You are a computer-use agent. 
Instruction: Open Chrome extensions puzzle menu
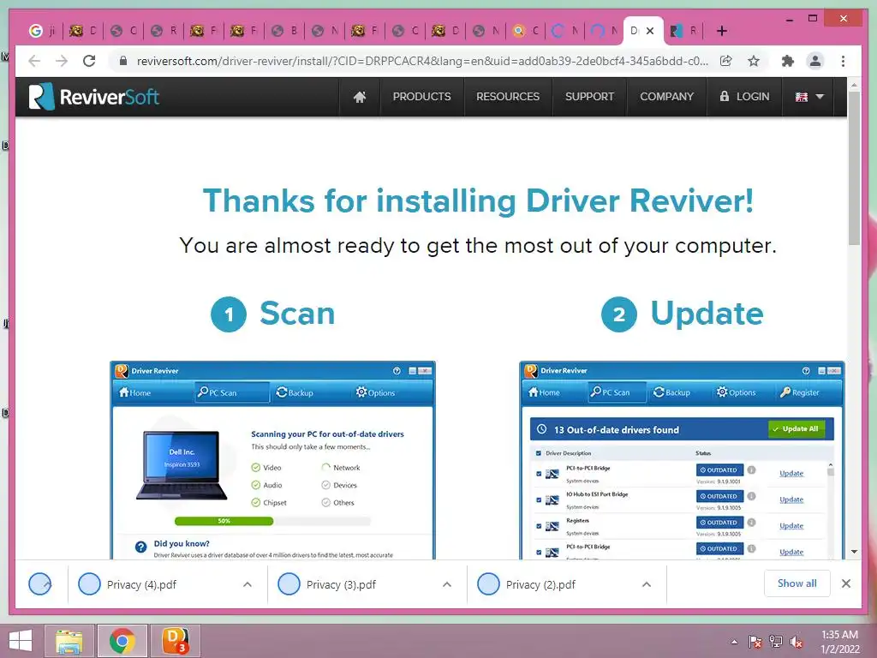click(788, 61)
